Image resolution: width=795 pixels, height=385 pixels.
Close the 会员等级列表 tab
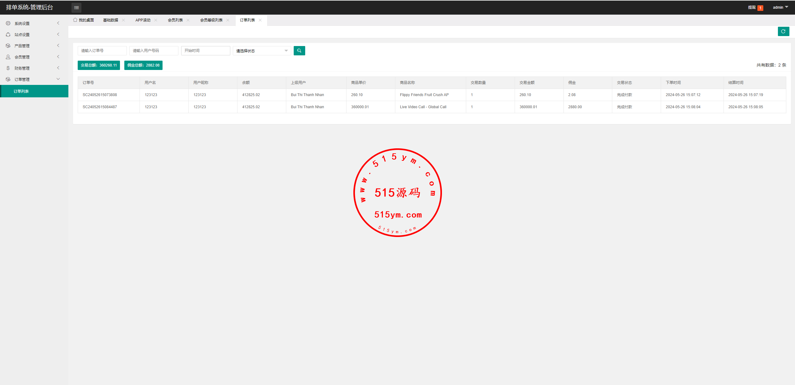point(228,20)
